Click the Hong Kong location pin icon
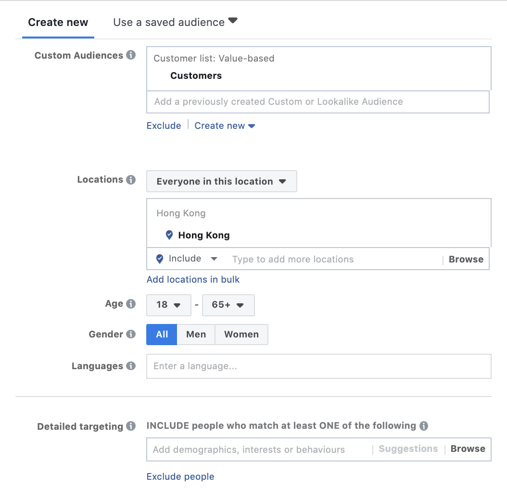Viewport: 507px width, 498px height. 169,235
